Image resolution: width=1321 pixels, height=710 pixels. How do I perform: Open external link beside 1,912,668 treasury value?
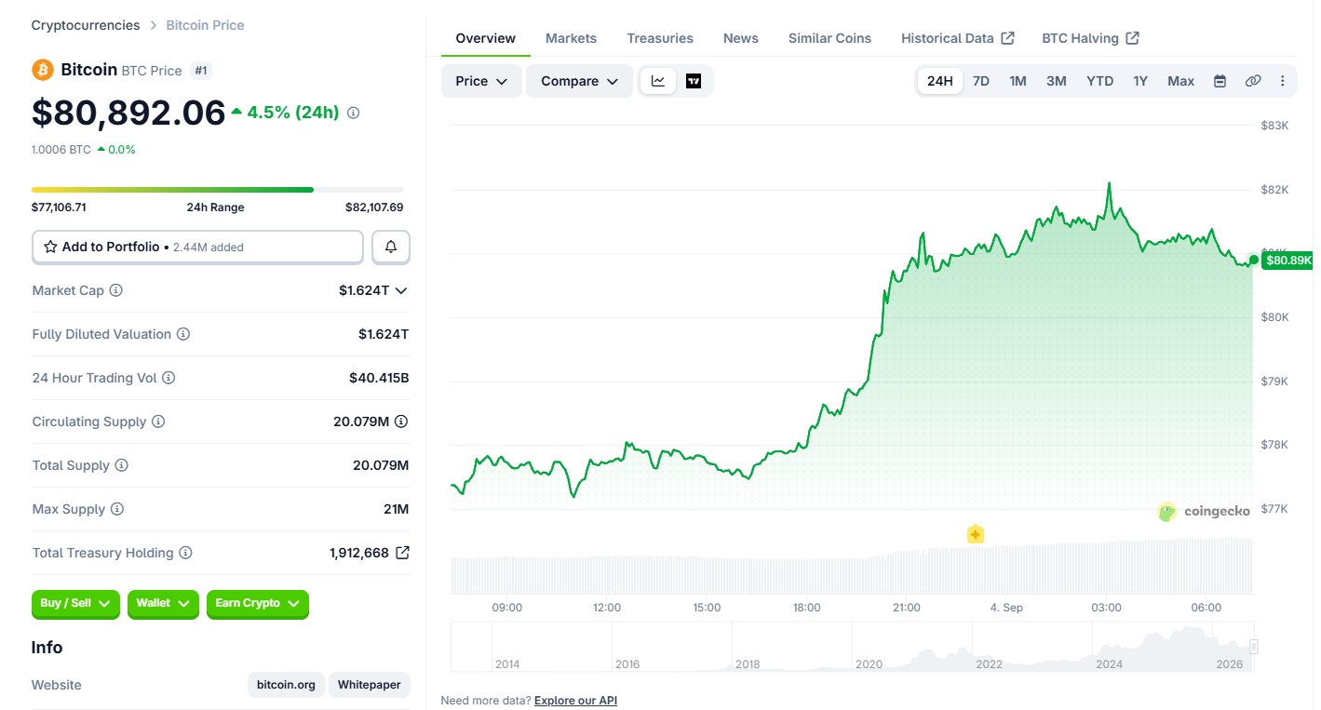click(402, 553)
